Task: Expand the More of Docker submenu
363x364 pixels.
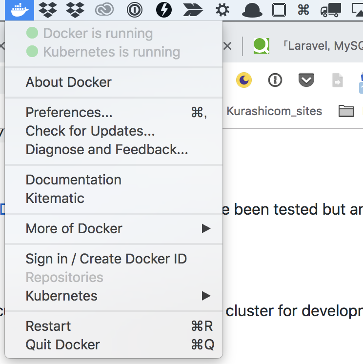Action: [x=114, y=229]
